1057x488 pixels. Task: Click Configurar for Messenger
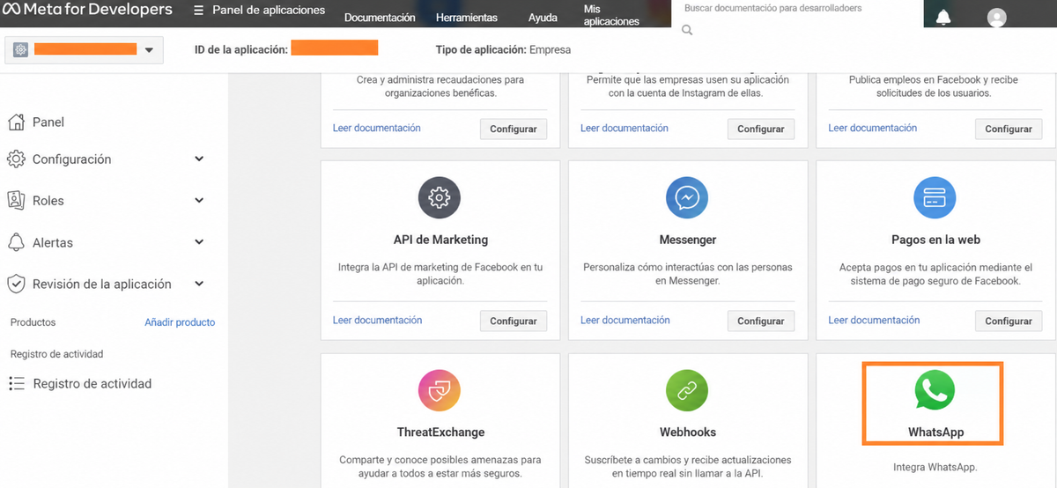click(x=761, y=321)
